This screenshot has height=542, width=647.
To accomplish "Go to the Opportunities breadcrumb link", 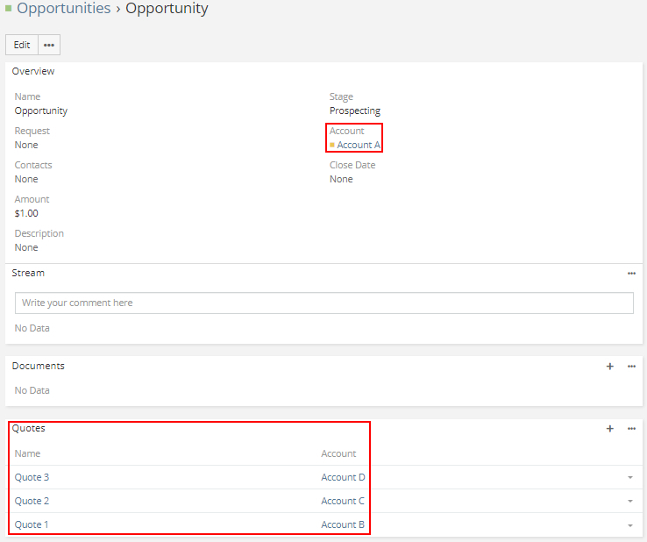I will (x=63, y=9).
